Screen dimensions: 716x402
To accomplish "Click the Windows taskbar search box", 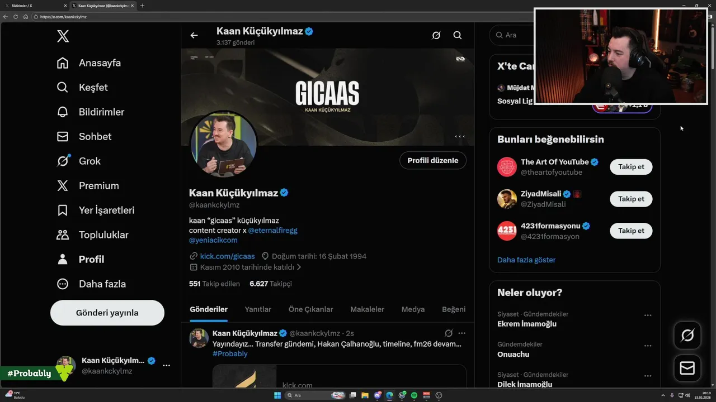I will (x=315, y=395).
